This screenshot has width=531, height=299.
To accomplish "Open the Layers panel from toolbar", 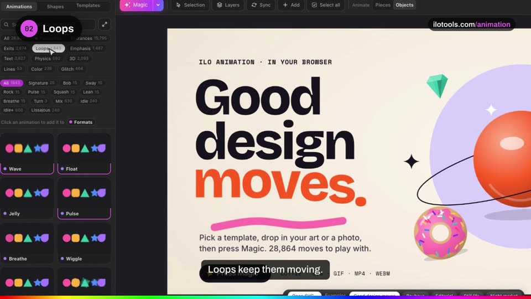I will pos(228,5).
